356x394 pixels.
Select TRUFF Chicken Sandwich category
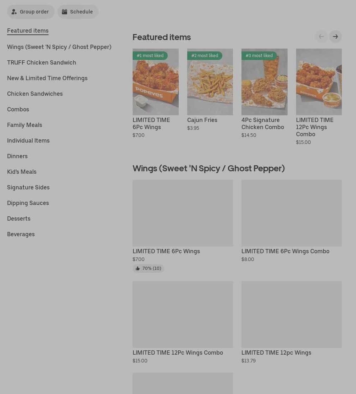coord(41,62)
